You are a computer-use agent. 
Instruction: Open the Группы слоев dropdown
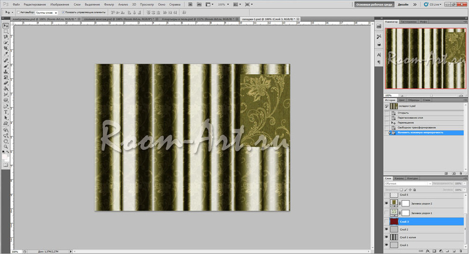coord(46,12)
